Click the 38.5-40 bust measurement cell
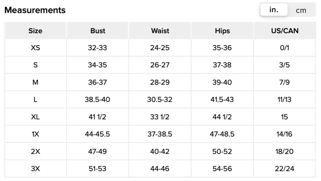 (98, 100)
